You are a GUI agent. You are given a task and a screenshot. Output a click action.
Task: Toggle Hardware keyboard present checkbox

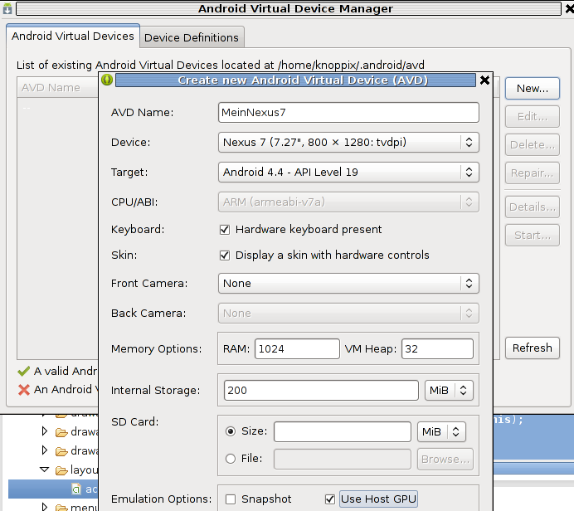(x=225, y=230)
